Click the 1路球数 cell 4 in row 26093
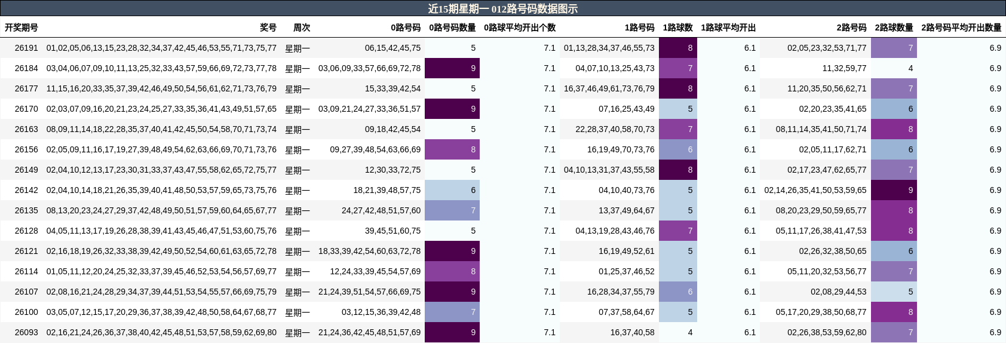 click(x=678, y=332)
